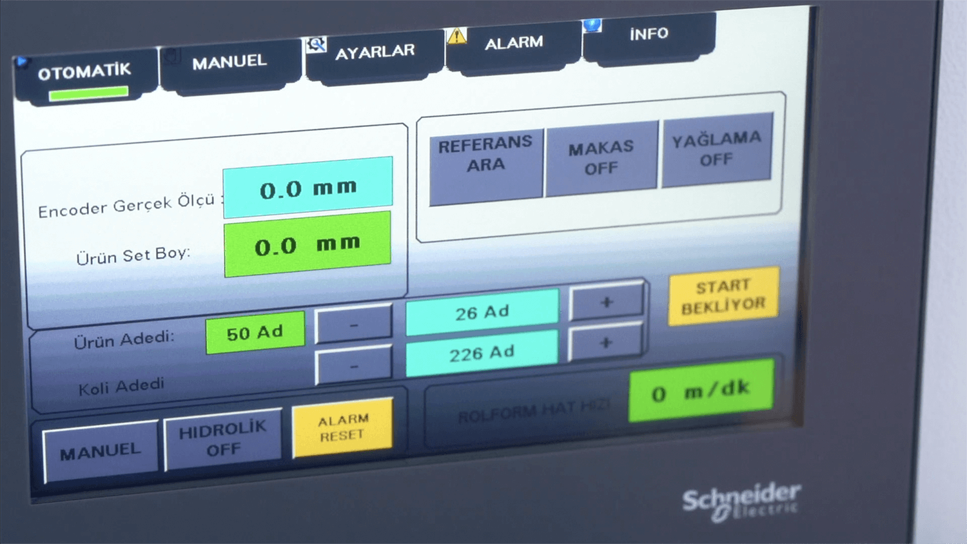This screenshot has width=967, height=544.
Task: Decrease the 26 Ad count with minus
Action: click(x=353, y=325)
